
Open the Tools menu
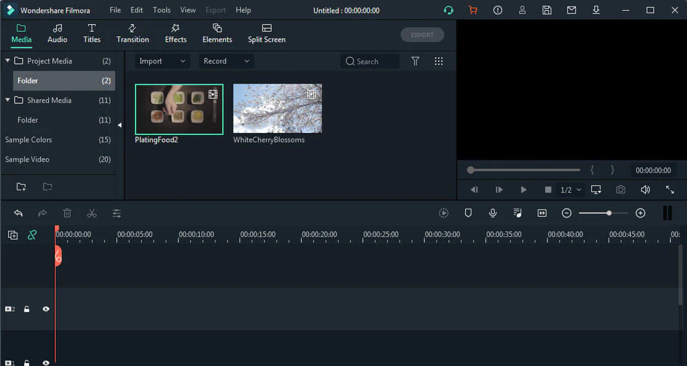(x=161, y=10)
